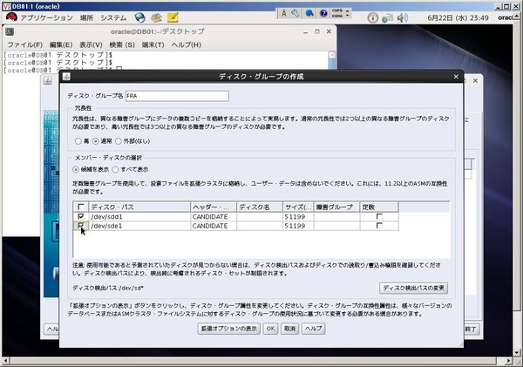Open the ファイル(F) menu in the terminal

25,44
